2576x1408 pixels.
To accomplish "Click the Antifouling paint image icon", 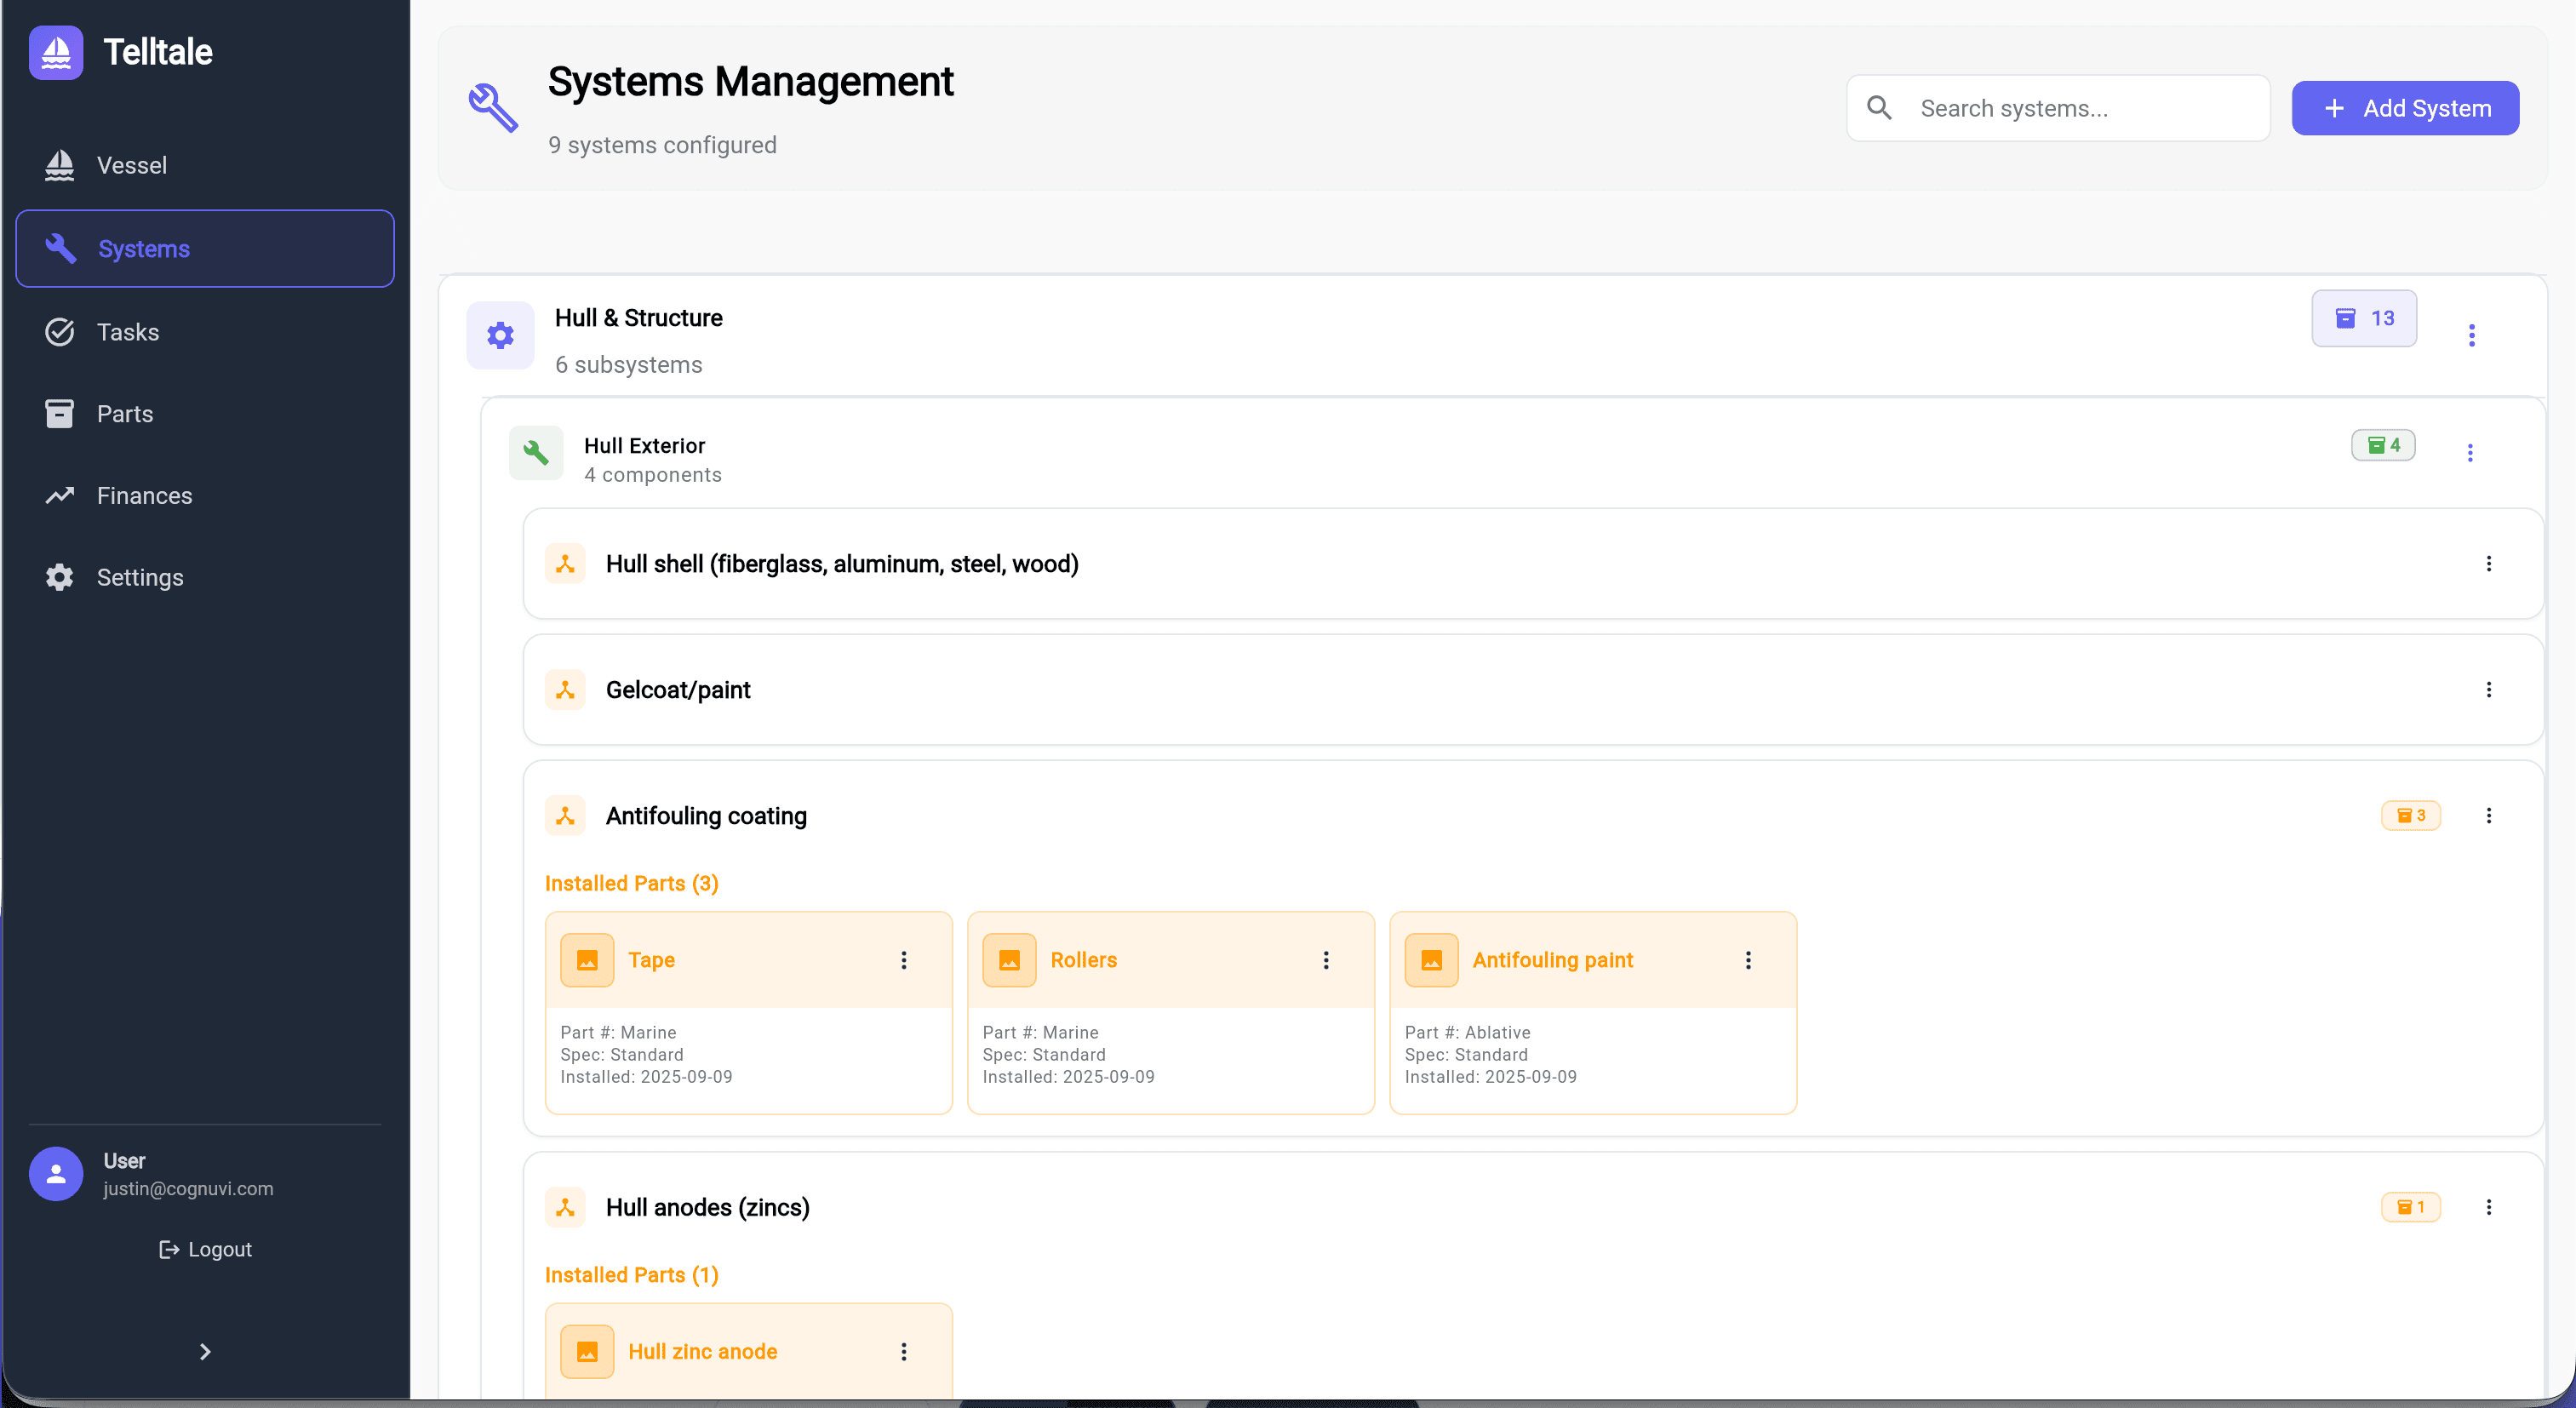I will coord(1431,959).
